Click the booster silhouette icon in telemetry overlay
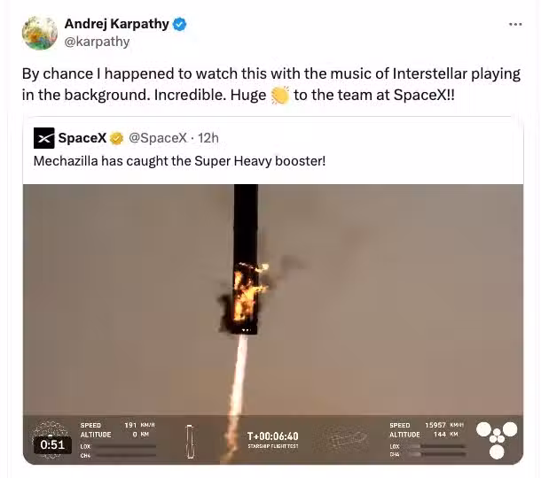 (x=190, y=442)
